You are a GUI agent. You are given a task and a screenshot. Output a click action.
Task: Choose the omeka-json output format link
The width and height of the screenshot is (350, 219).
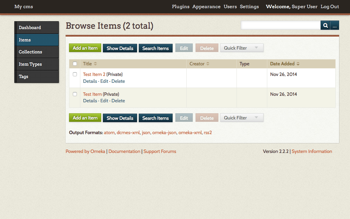pyautogui.click(x=164, y=132)
